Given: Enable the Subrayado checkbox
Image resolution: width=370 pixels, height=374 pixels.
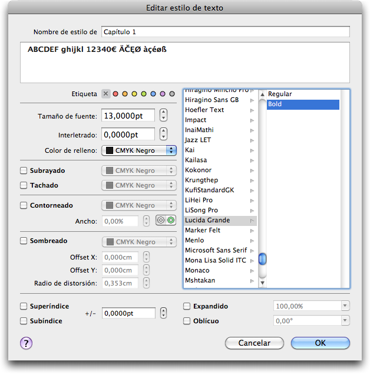Looking at the screenshot, I should (24, 170).
